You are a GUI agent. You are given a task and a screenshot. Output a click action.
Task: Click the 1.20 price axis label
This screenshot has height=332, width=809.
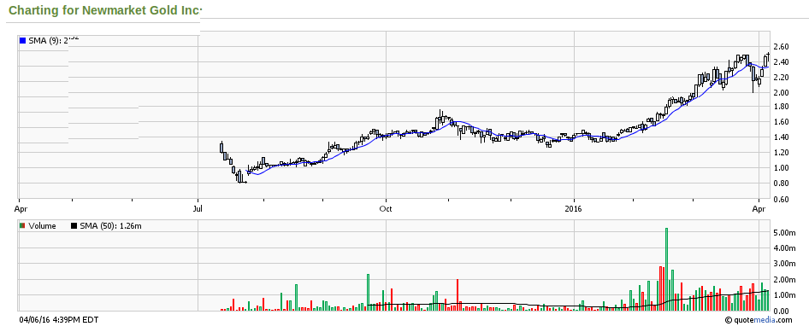pos(782,153)
